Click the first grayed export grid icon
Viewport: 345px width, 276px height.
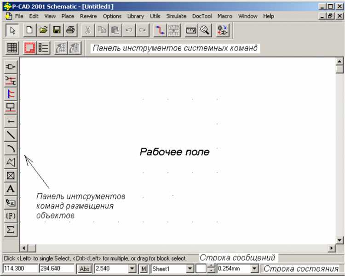(x=61, y=48)
